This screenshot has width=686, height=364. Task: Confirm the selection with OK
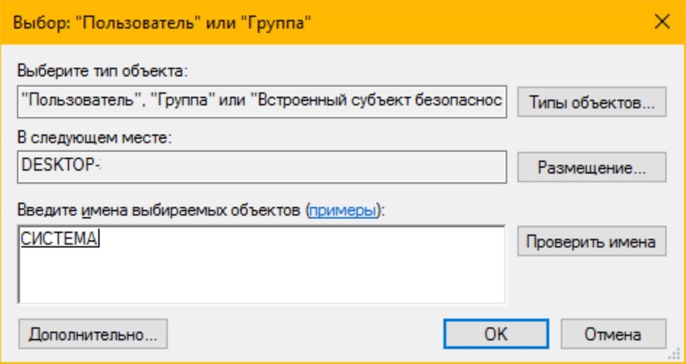click(x=496, y=334)
